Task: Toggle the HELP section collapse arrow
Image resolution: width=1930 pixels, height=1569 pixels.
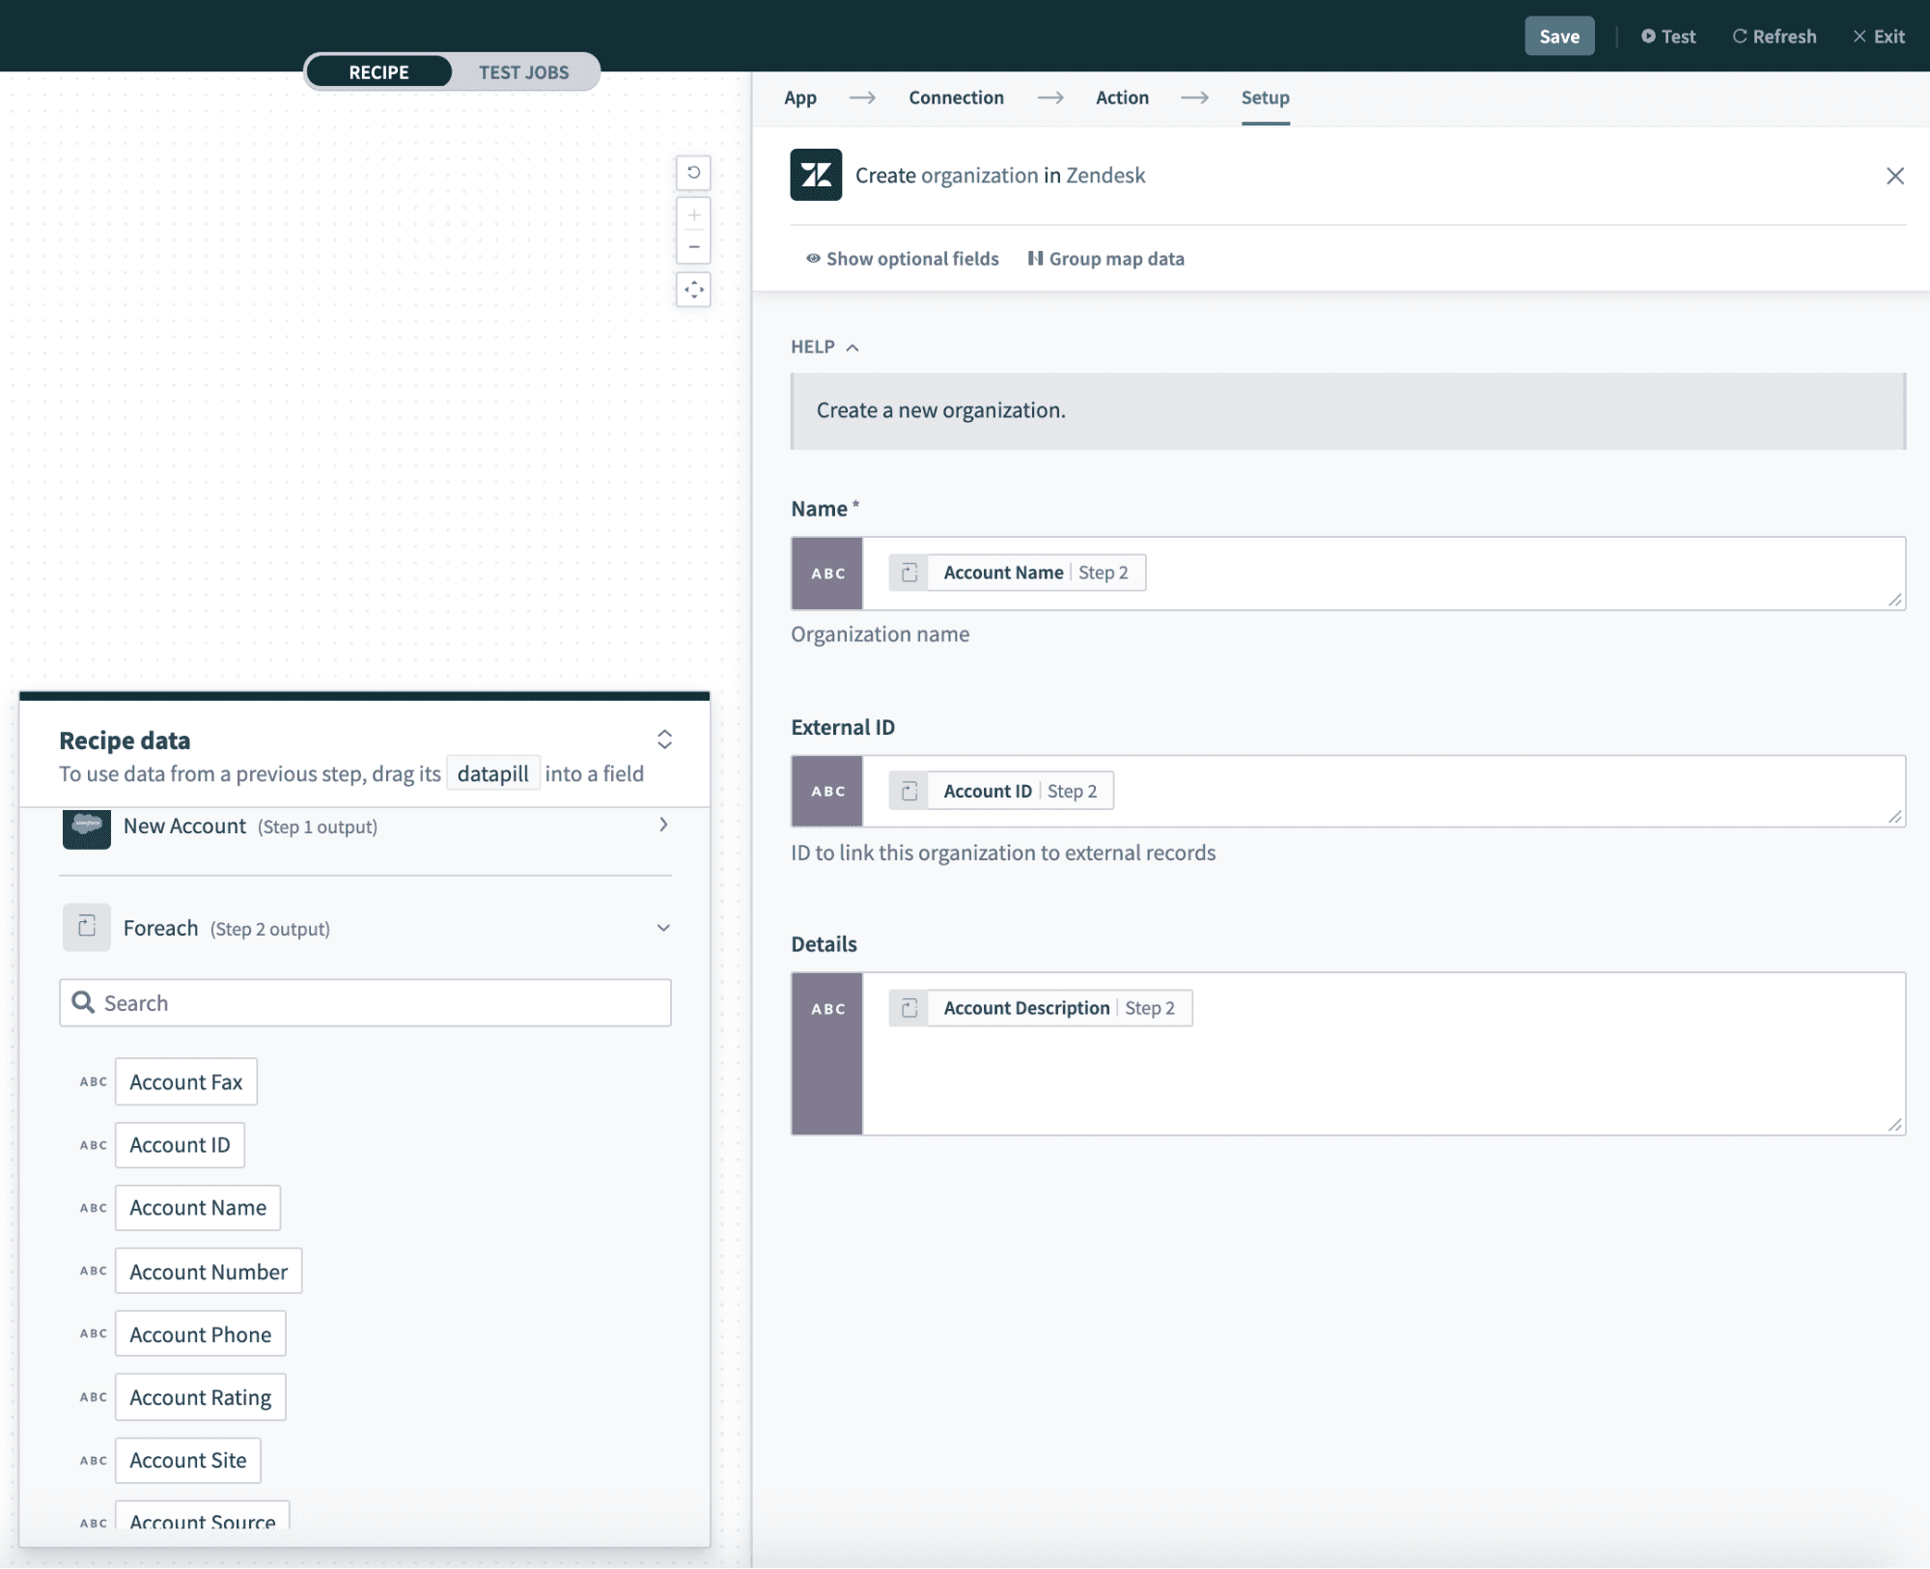Action: click(854, 346)
